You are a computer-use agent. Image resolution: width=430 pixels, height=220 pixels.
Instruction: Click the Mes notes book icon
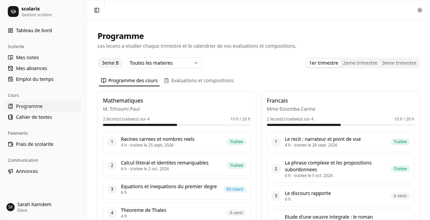click(11, 58)
